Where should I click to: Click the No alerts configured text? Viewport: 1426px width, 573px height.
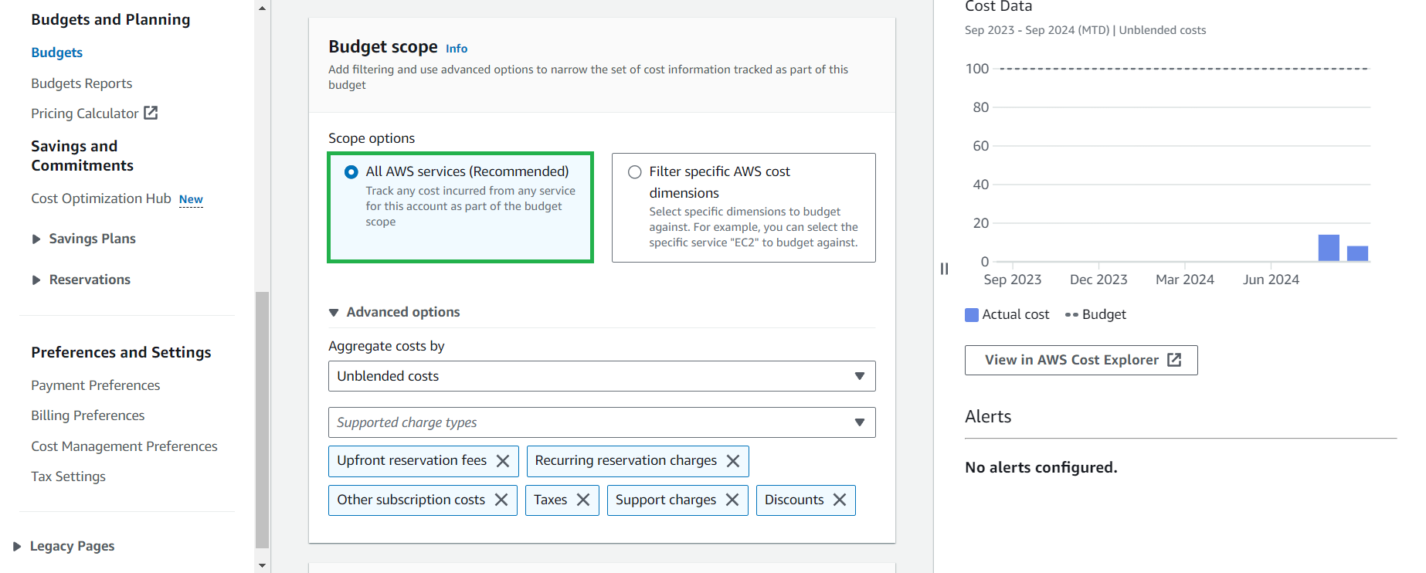pos(1041,467)
